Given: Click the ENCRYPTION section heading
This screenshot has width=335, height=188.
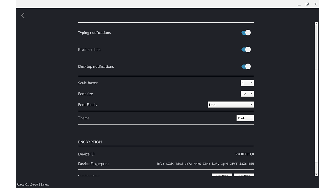Looking at the screenshot, I should pos(90,142).
